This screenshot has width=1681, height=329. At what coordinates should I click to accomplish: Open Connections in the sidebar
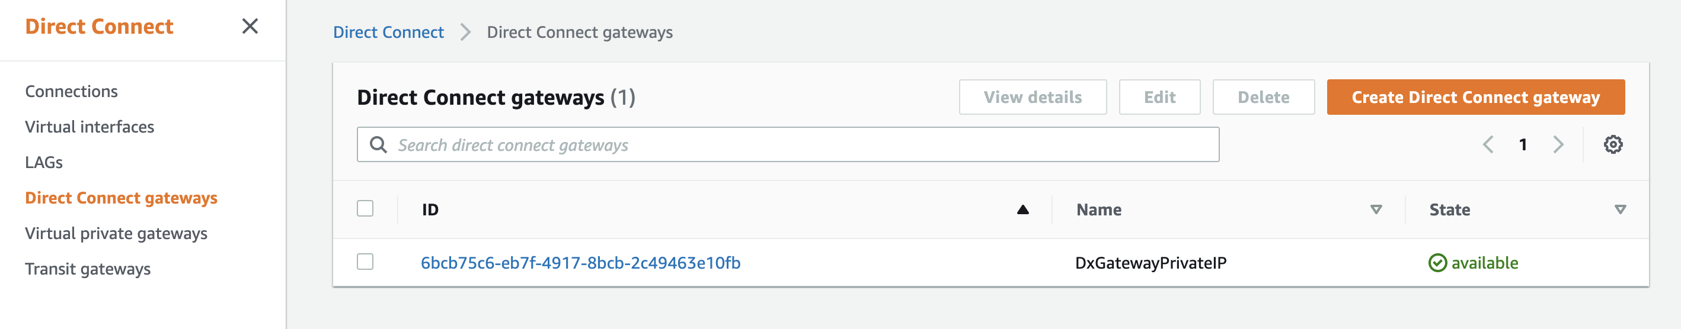point(72,91)
